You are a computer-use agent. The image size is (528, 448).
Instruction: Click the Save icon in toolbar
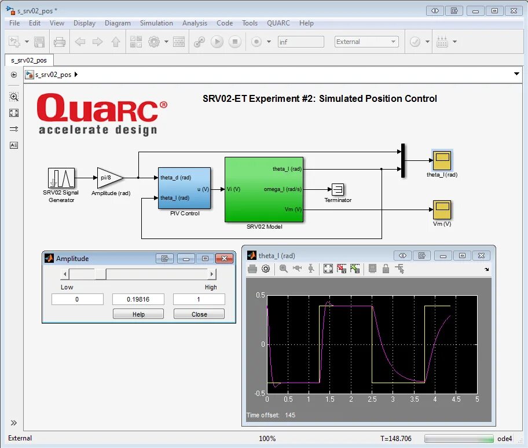[39, 42]
